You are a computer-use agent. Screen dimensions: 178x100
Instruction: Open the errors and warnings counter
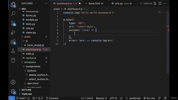(x=38, y=98)
